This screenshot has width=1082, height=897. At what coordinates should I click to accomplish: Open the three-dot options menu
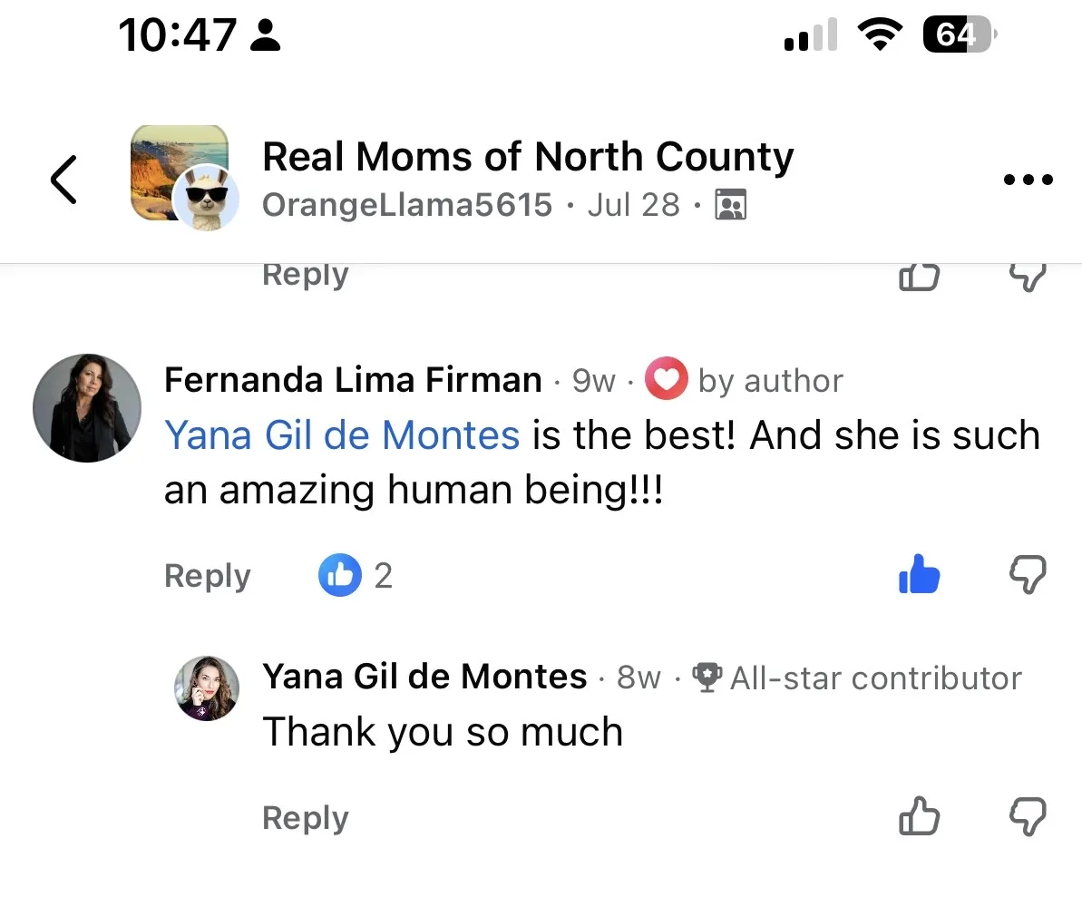(x=1028, y=180)
